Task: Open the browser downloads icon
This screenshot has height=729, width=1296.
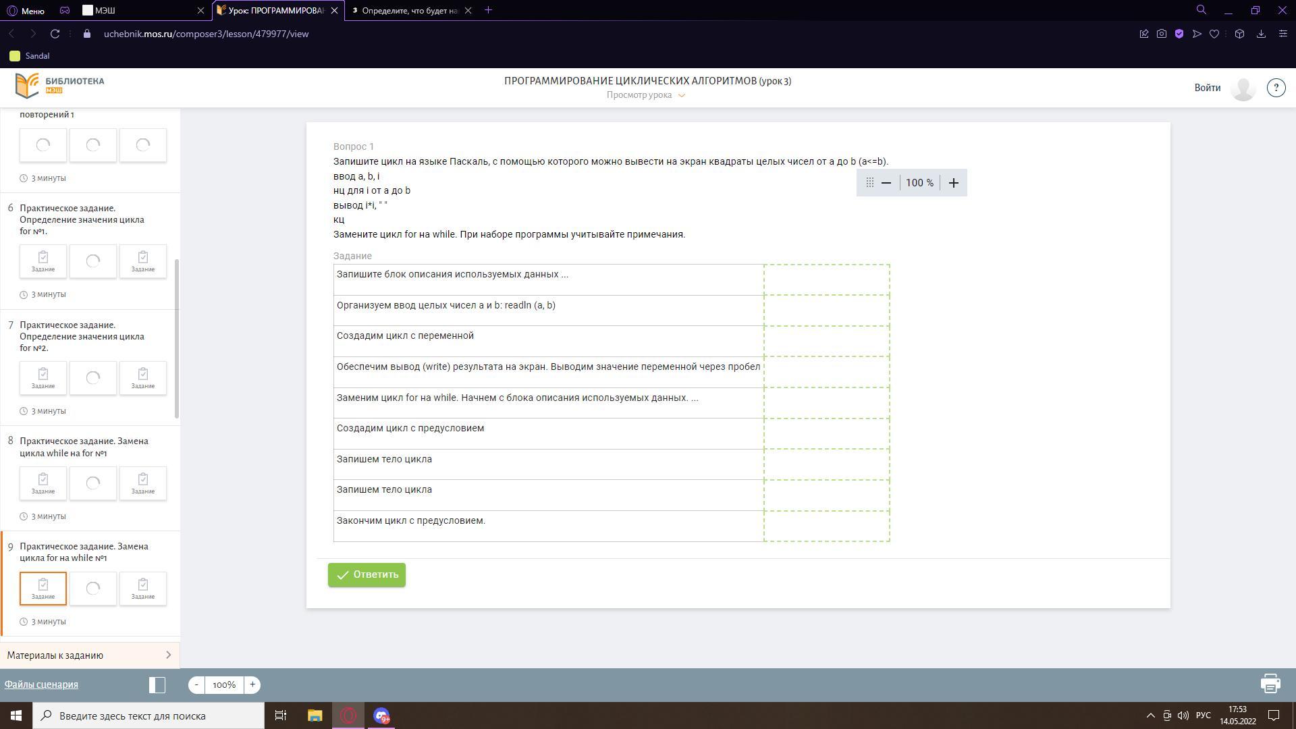Action: (x=1260, y=34)
